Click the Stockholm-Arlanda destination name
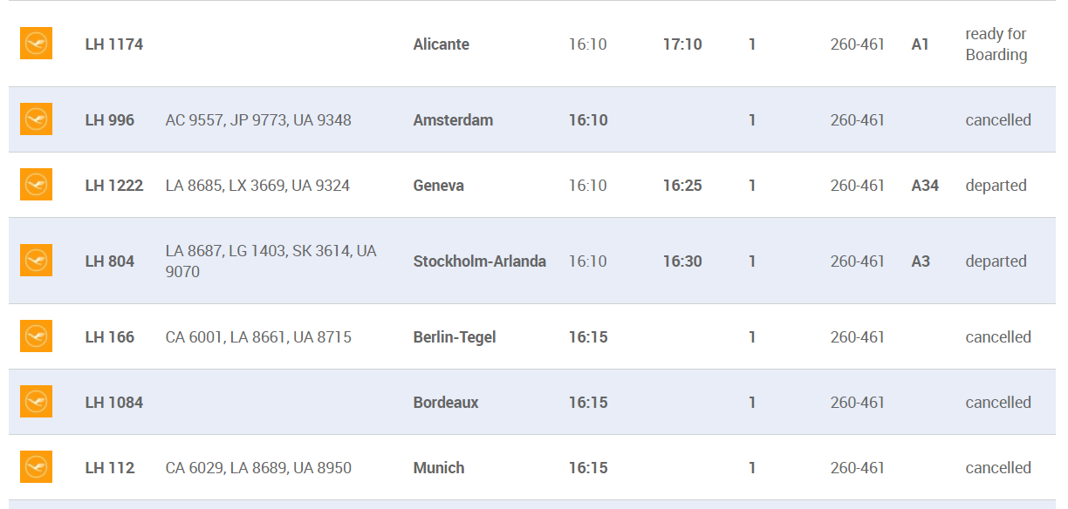This screenshot has width=1068, height=509. (x=480, y=261)
